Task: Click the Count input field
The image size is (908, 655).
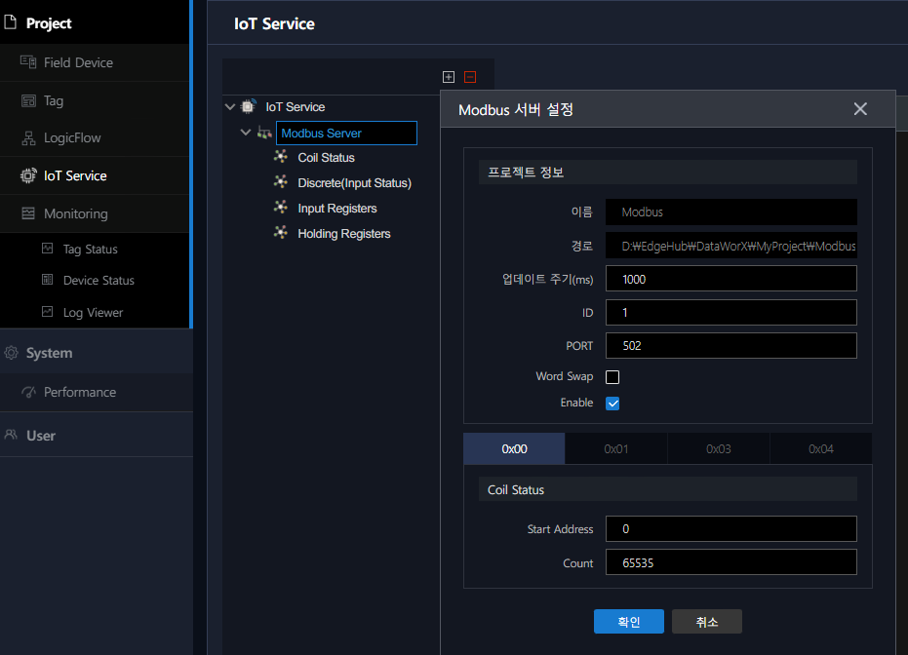Action: click(730, 562)
